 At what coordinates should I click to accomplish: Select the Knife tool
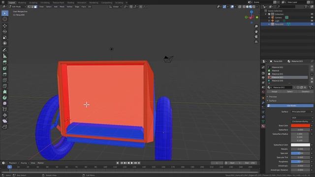[x=5, y=86]
